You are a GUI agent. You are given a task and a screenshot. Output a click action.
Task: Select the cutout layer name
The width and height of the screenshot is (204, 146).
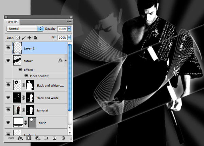[28, 61]
